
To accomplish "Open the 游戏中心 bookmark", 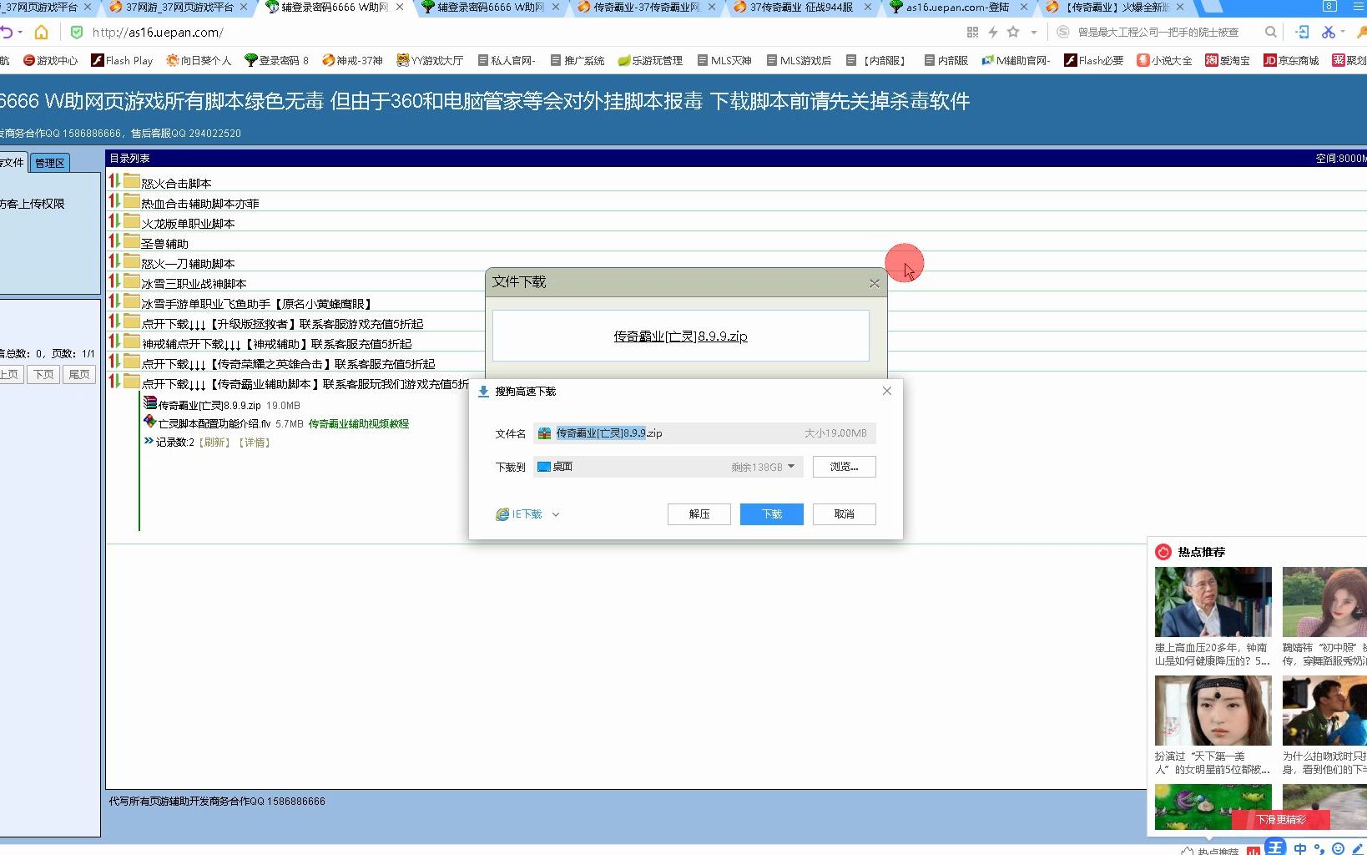I will point(50,60).
